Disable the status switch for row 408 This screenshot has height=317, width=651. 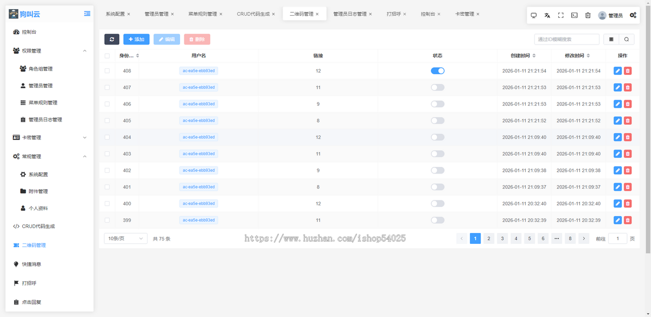pos(438,71)
